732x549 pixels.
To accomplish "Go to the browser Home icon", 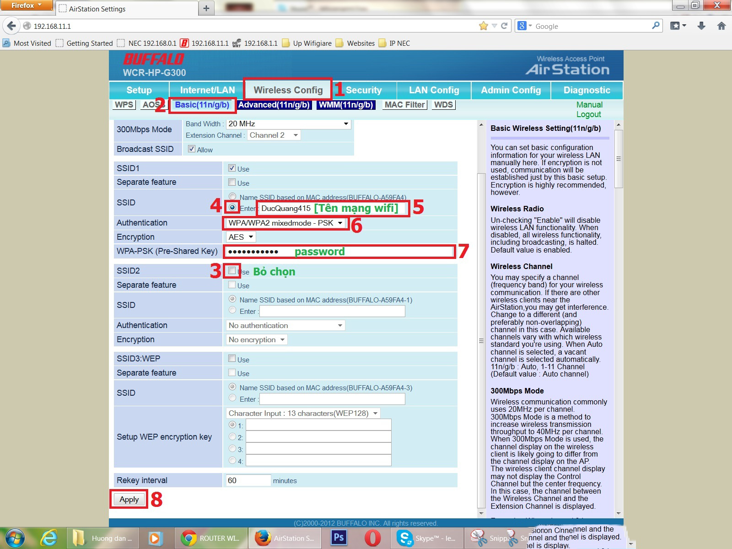I will click(x=721, y=26).
